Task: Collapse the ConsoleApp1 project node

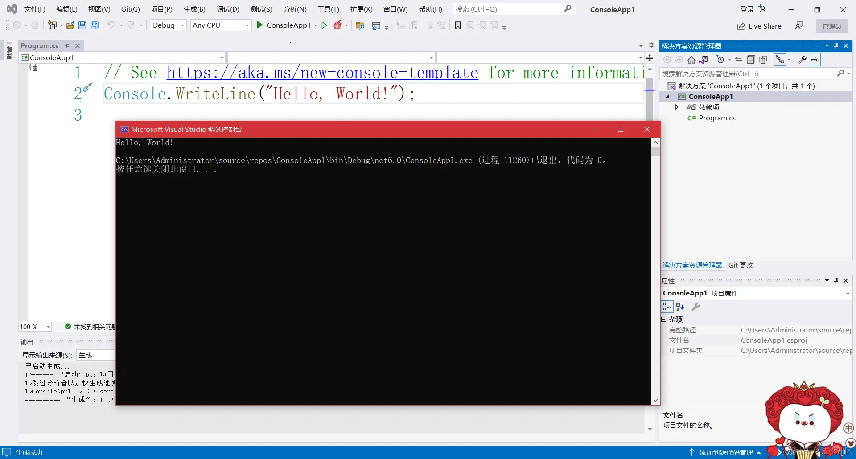Action: click(667, 97)
